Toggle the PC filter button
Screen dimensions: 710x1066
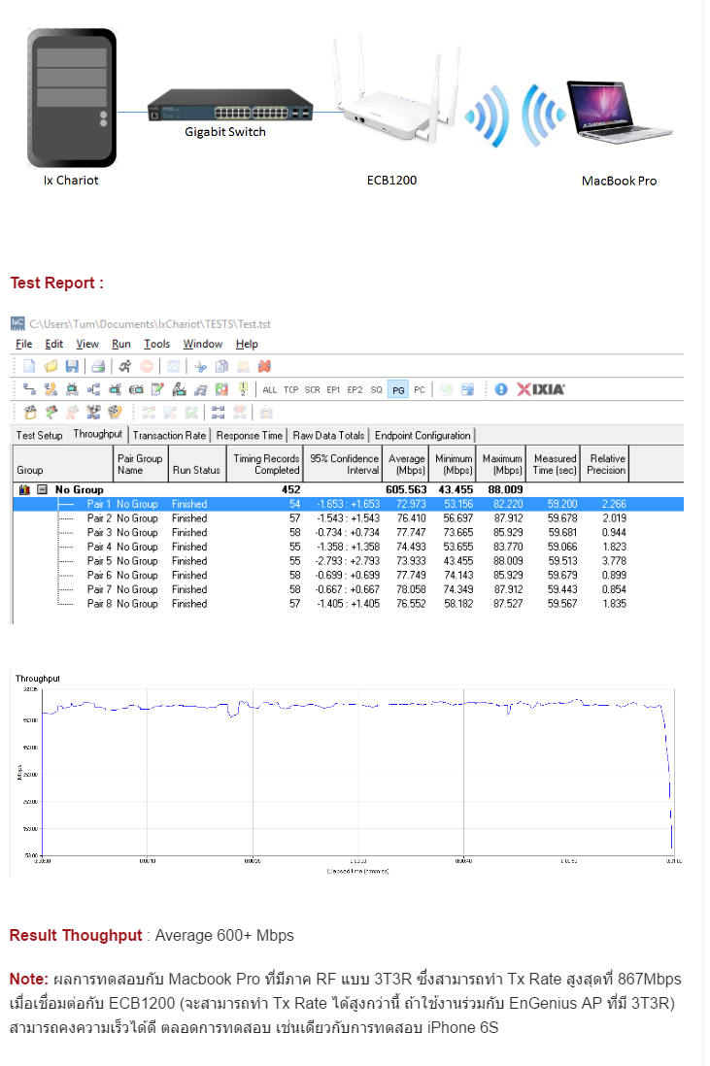pos(420,389)
